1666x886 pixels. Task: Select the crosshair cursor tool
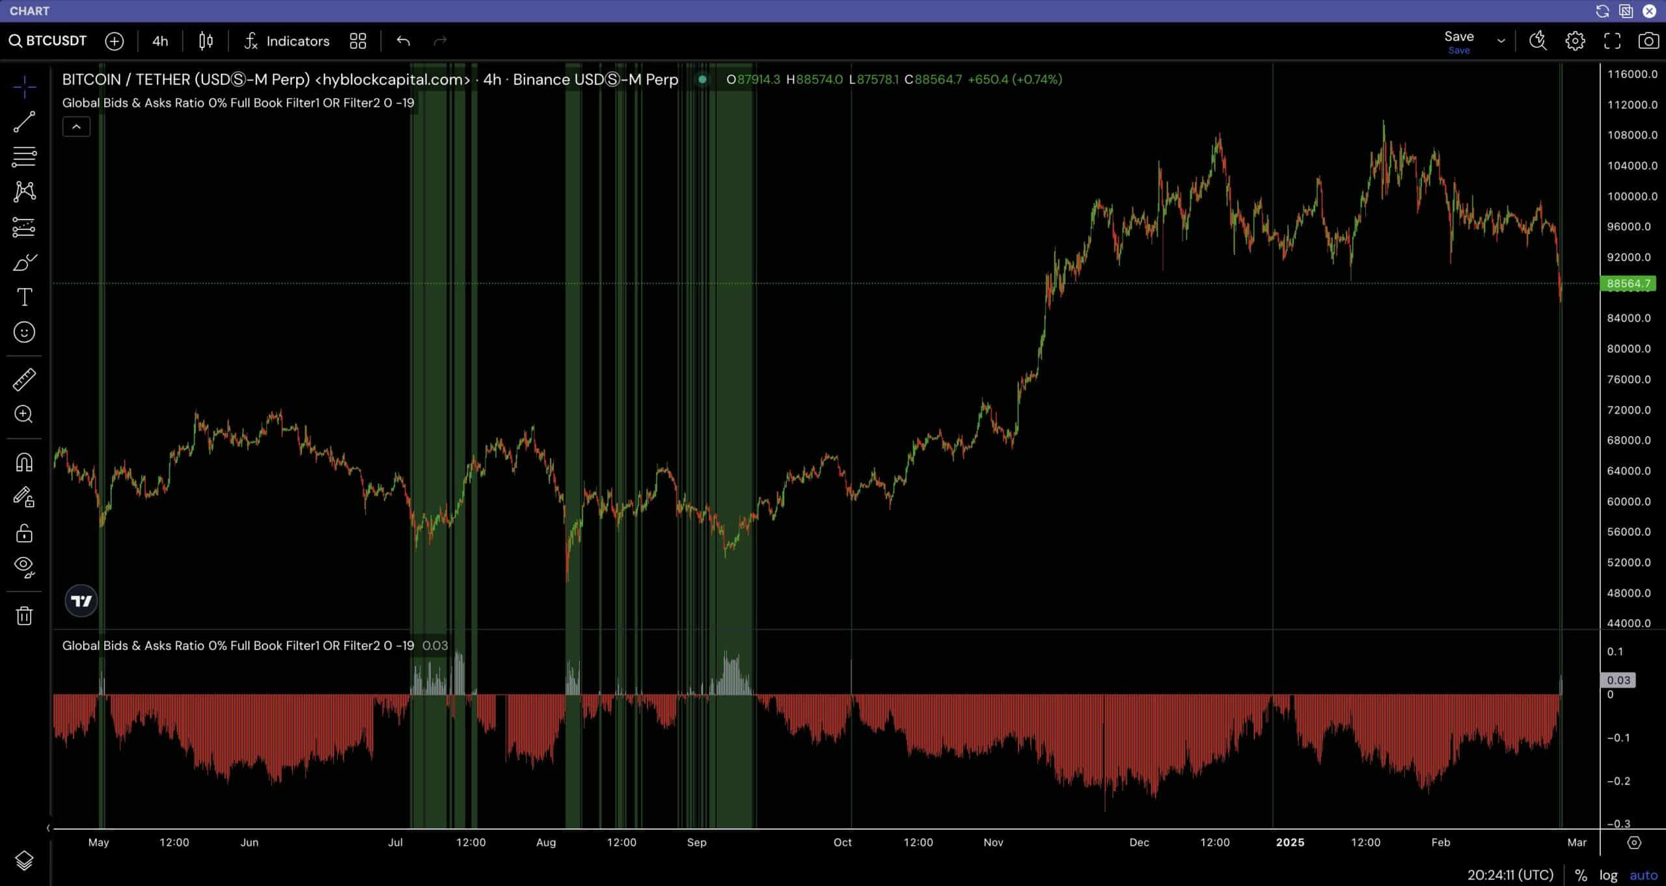tap(24, 87)
